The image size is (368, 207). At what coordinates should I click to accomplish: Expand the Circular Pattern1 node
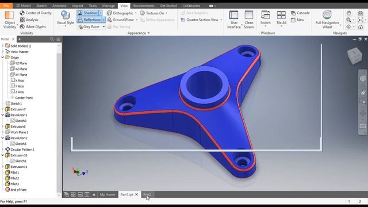(2, 149)
